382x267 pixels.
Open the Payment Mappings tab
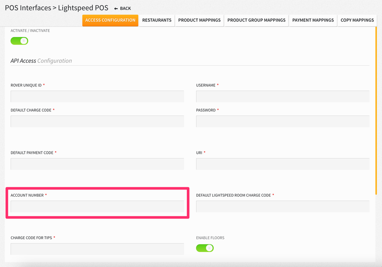click(313, 20)
